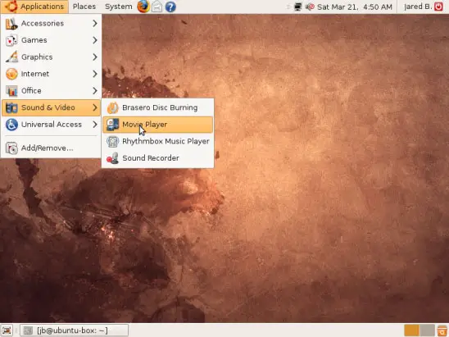Image resolution: width=449 pixels, height=337 pixels.
Task: Launch Firefox from the top panel
Action: coord(143,7)
